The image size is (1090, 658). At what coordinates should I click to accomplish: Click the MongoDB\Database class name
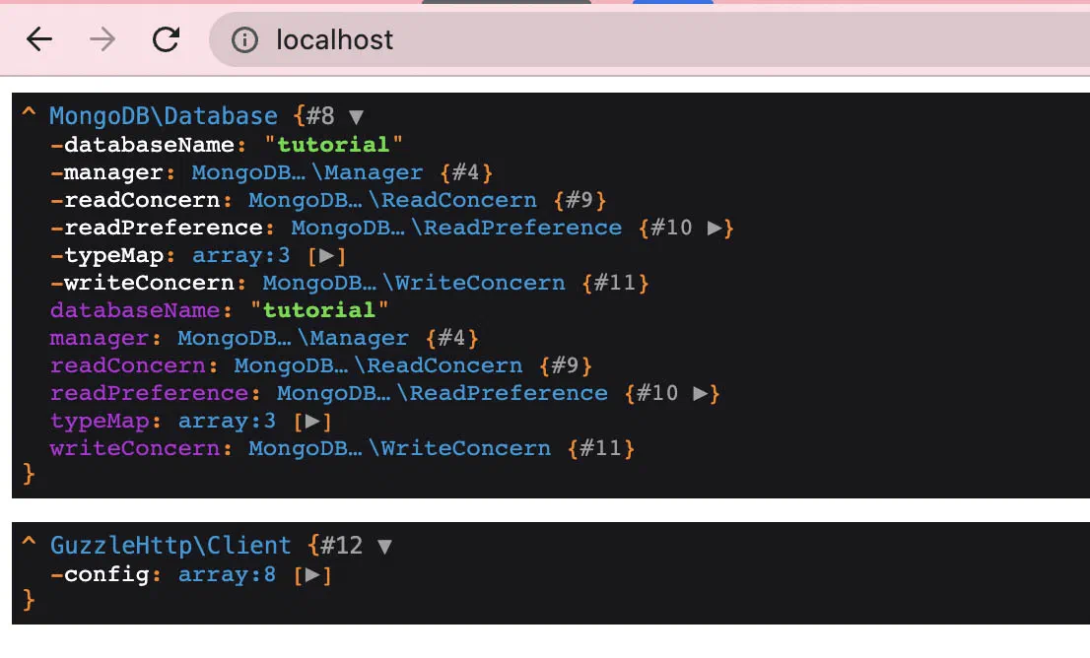(x=164, y=116)
